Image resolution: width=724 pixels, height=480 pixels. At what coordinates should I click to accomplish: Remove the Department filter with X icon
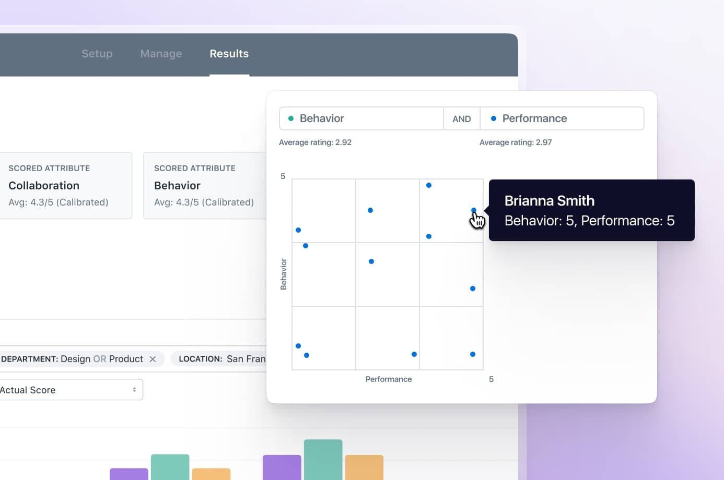(153, 359)
